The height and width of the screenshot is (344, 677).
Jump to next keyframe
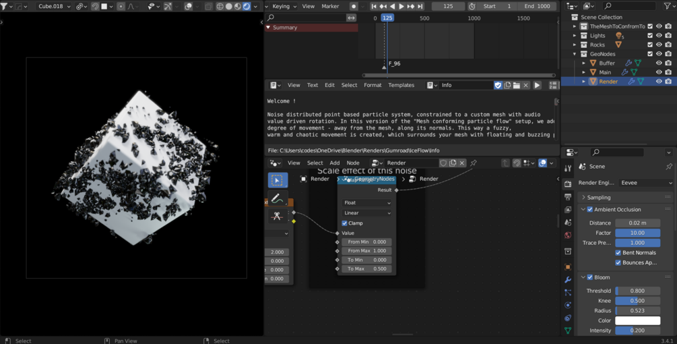tap(411, 7)
